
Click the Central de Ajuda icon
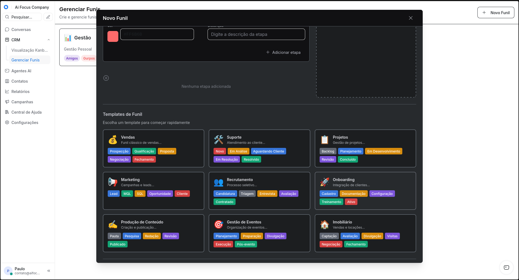7,112
